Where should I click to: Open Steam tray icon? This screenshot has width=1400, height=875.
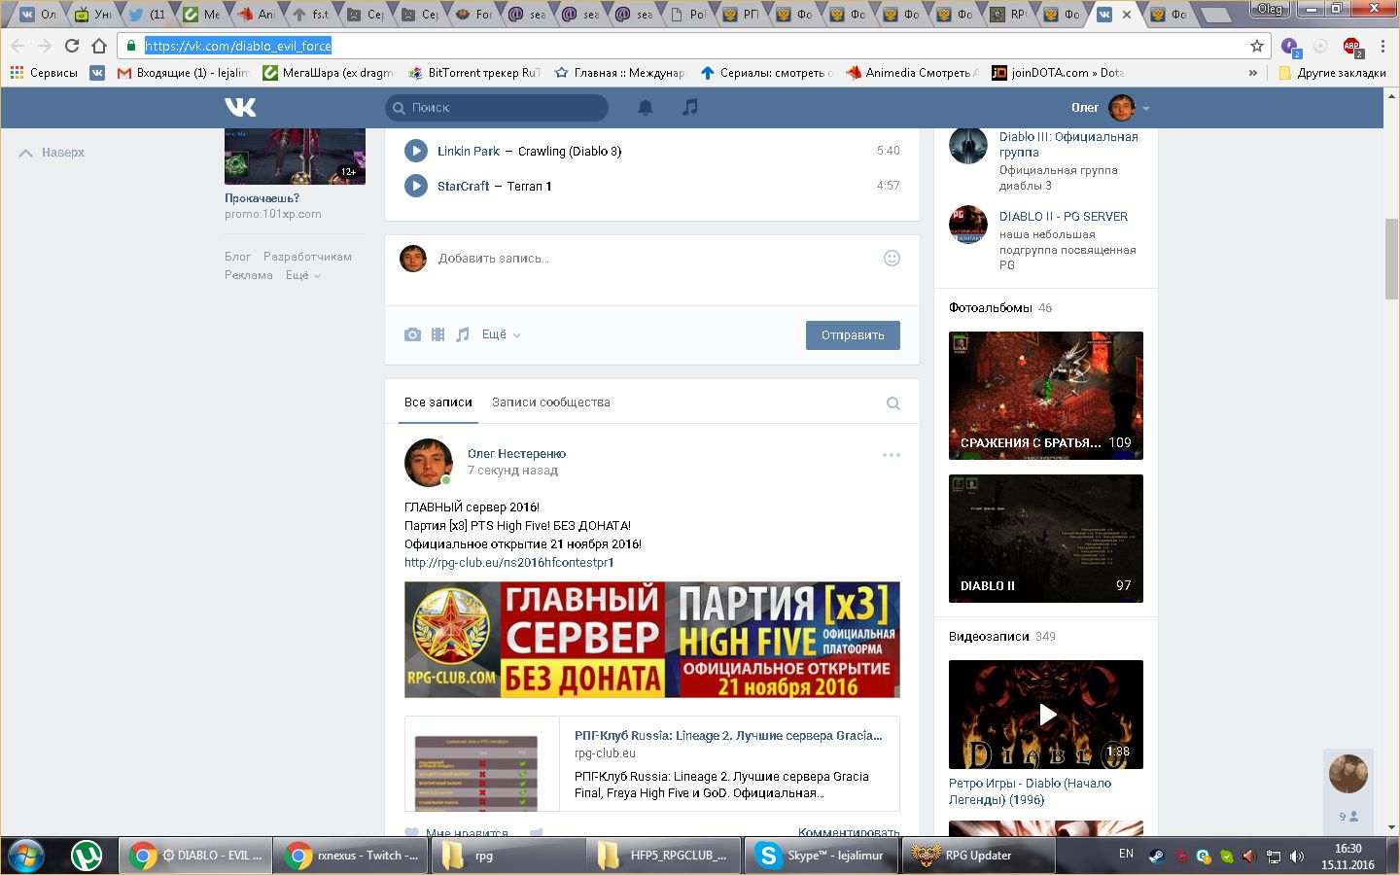(x=1156, y=857)
